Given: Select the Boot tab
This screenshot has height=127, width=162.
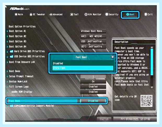Looking at the screenshot, I should [130, 15].
